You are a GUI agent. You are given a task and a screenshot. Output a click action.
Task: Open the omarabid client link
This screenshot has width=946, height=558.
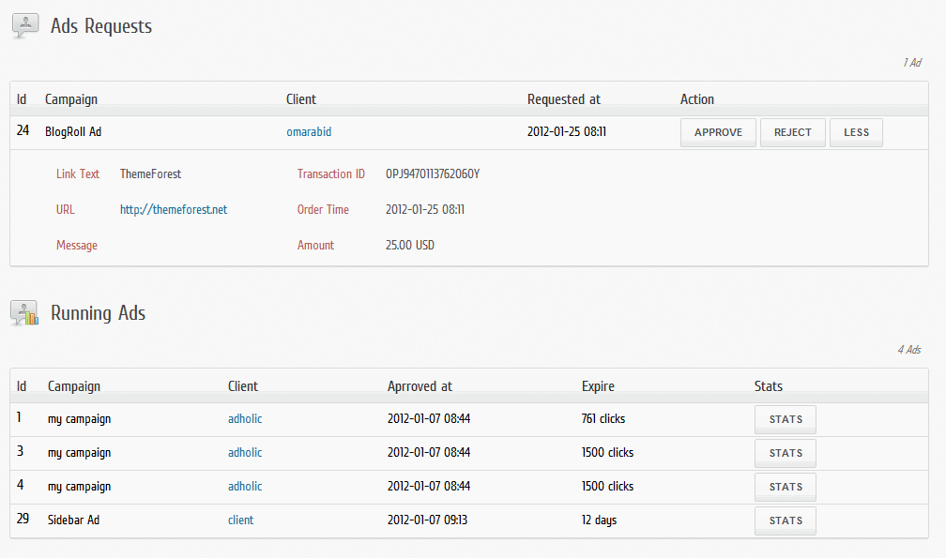point(309,132)
